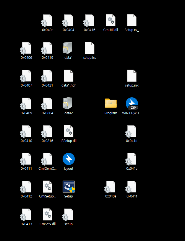The height and width of the screenshot is (241, 185).
Task: Select the 0x0407 configuration file icon
Action: point(26,76)
